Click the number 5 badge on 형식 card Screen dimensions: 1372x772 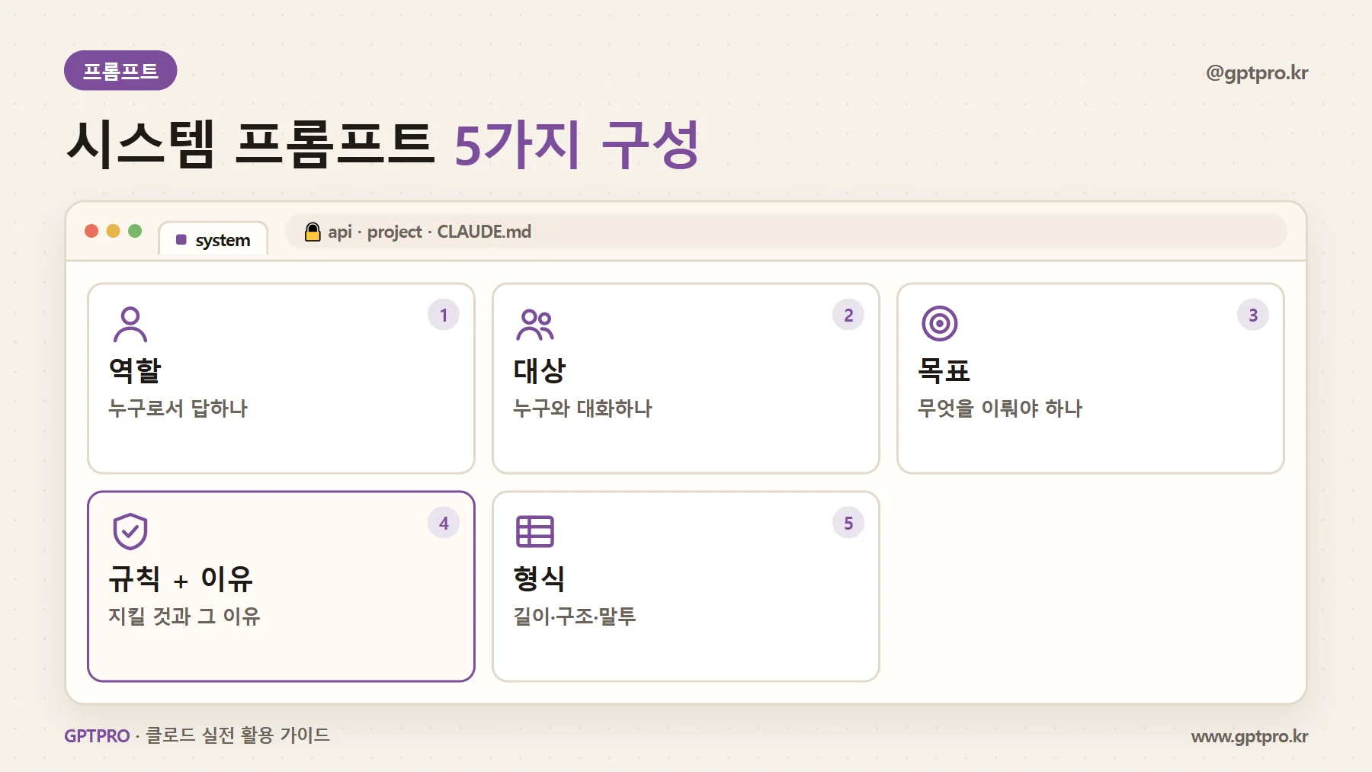(x=848, y=523)
